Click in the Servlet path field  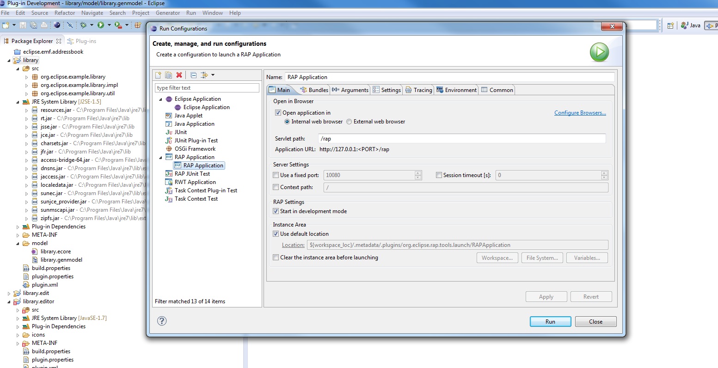[x=461, y=139]
